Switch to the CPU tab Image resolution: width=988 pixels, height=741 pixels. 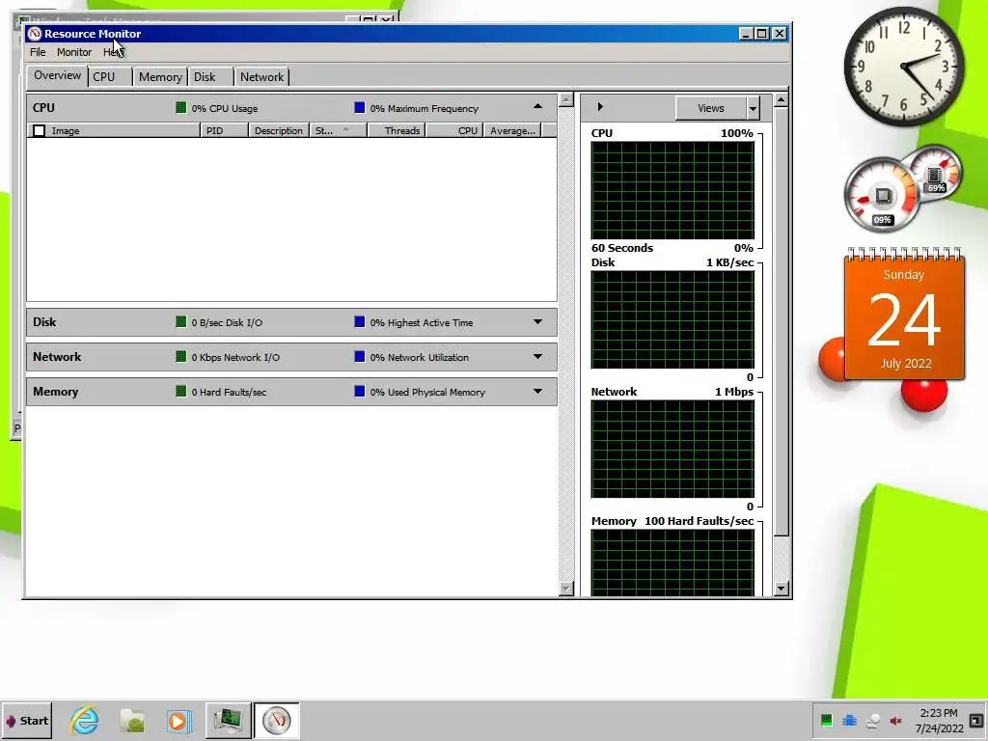click(110, 77)
